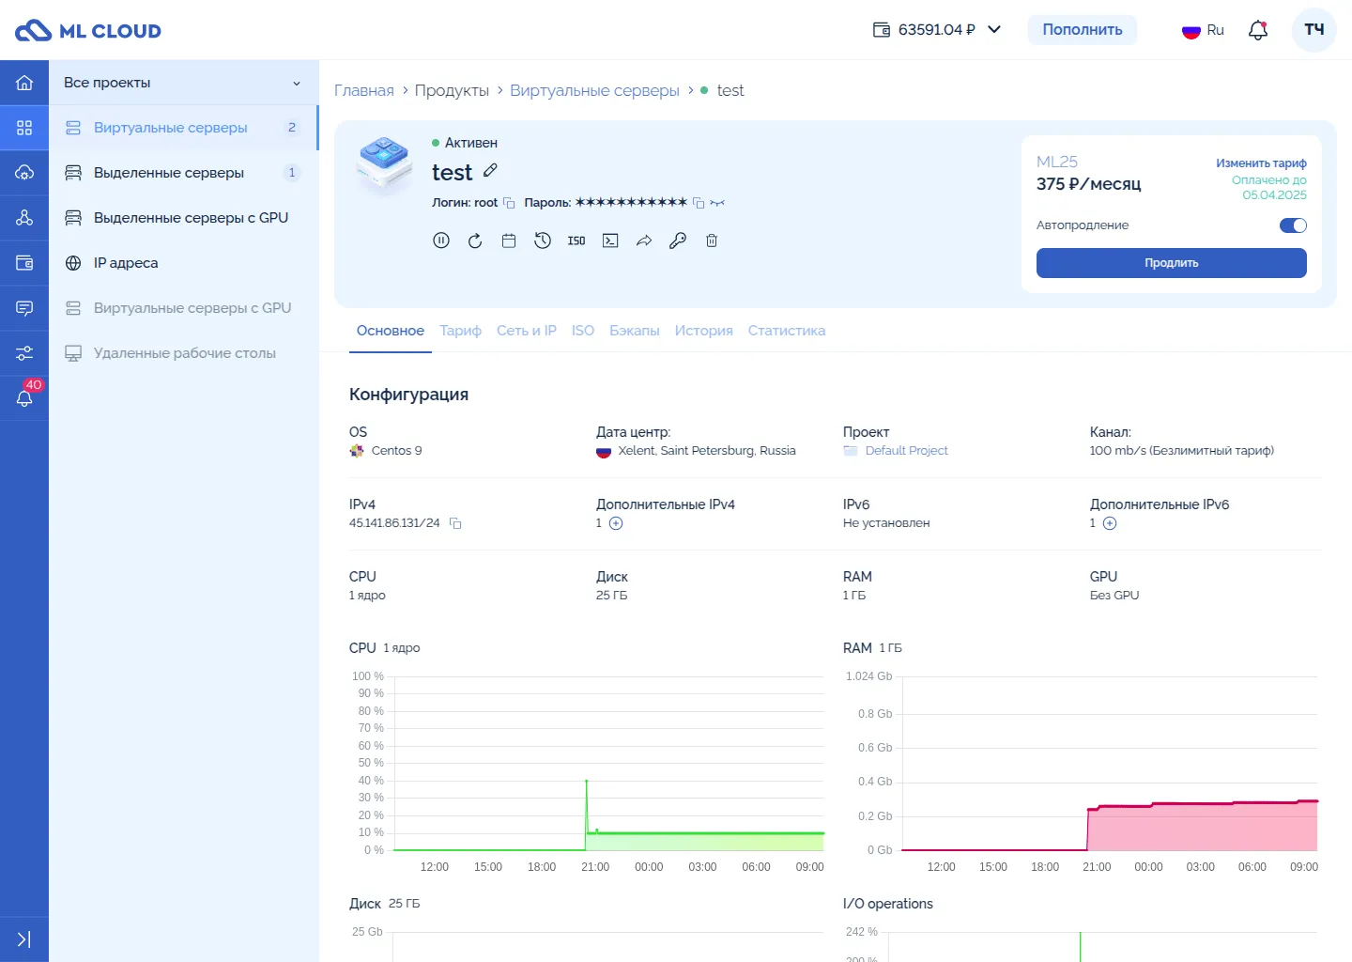Viewport: 1352px width, 962px height.
Task: Rename the server via the pencil icon
Action: 490,170
